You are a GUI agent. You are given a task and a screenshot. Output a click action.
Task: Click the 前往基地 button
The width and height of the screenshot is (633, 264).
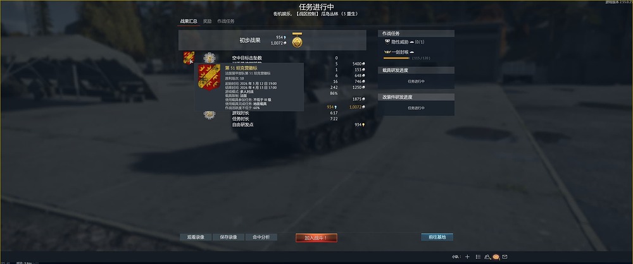pyautogui.click(x=437, y=237)
